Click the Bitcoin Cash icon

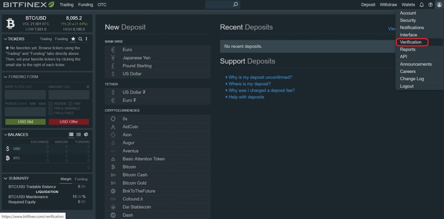[113, 175]
